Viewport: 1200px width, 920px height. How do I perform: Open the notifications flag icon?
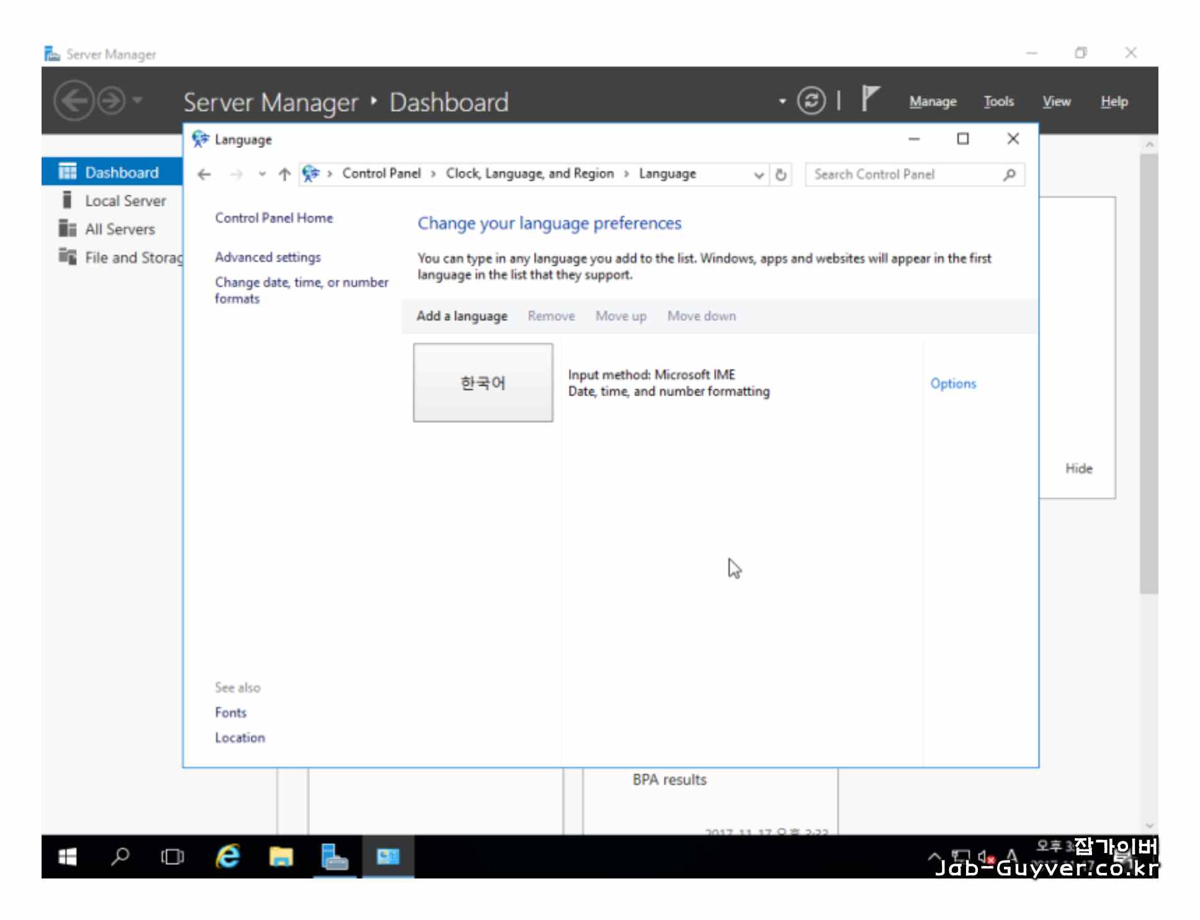(869, 99)
